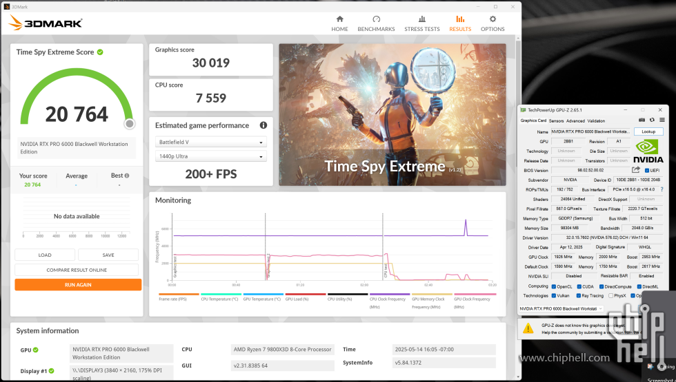Toggle the OpenCL checkbox
Image resolution: width=676 pixels, height=382 pixels.
click(554, 286)
